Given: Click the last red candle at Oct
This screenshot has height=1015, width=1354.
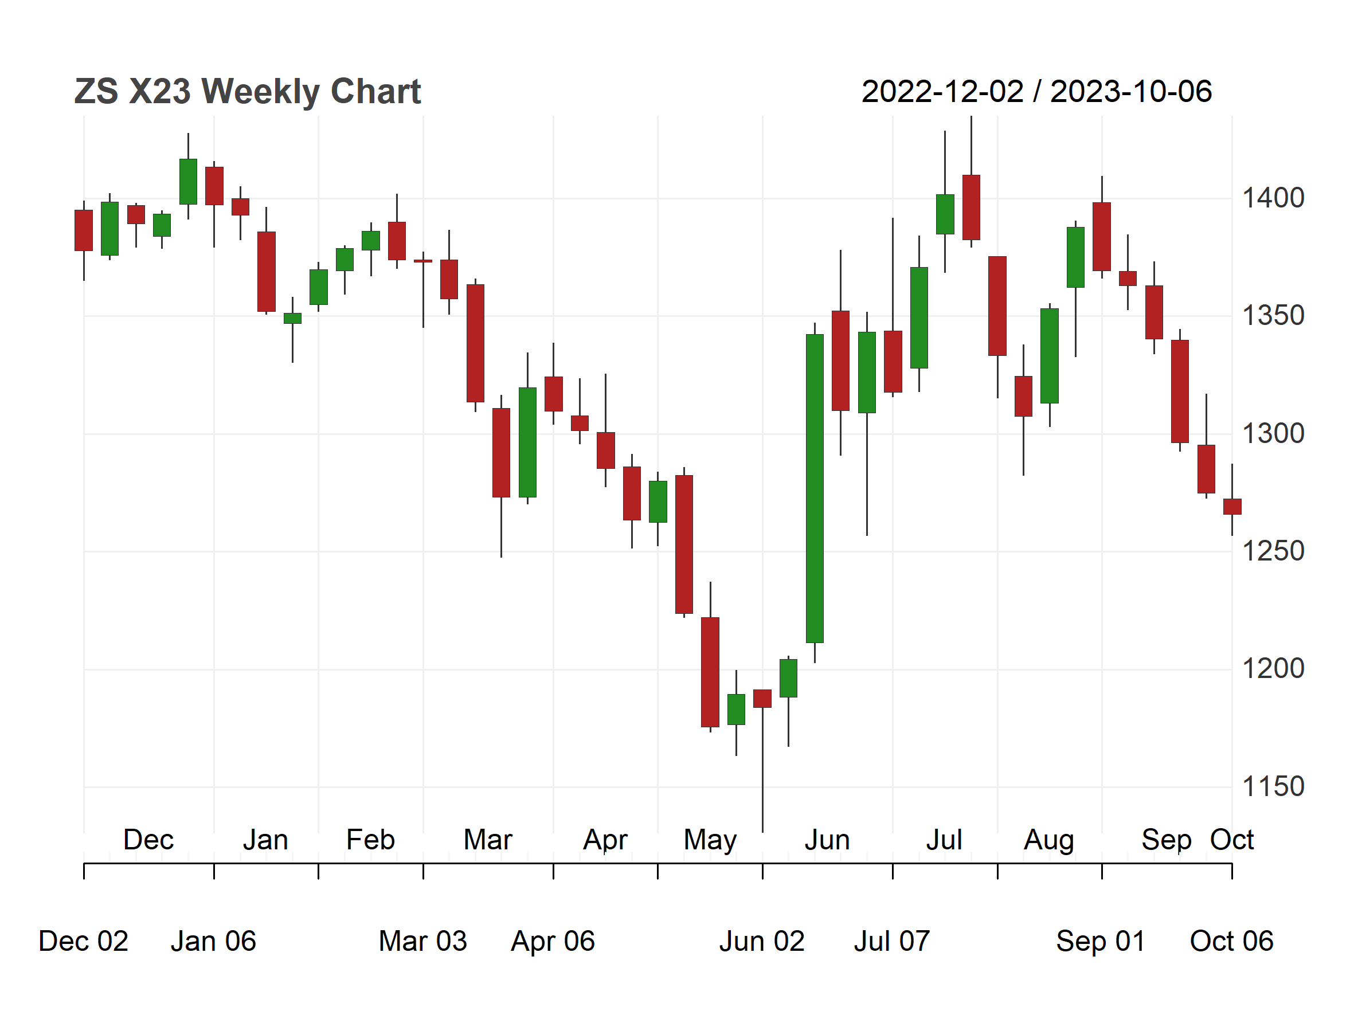Looking at the screenshot, I should coord(1231,507).
